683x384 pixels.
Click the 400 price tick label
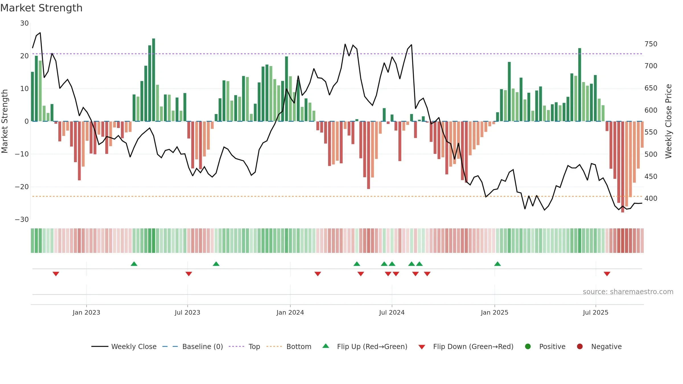coord(651,198)
